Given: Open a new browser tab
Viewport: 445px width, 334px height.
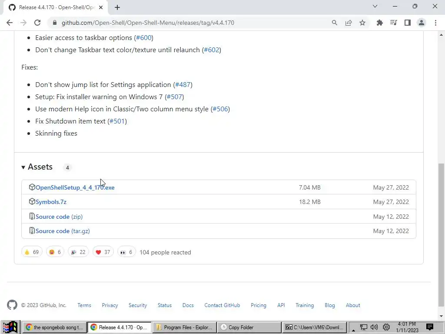Looking at the screenshot, I should [117, 8].
